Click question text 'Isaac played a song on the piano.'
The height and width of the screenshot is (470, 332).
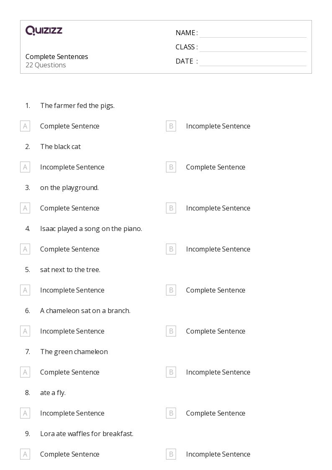(91, 229)
